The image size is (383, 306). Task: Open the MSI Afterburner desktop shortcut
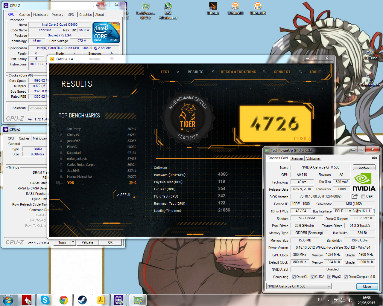(x=168, y=11)
